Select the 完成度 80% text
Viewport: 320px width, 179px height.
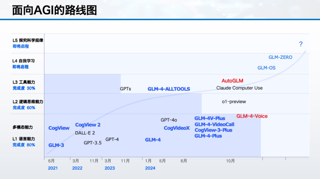click(24, 145)
